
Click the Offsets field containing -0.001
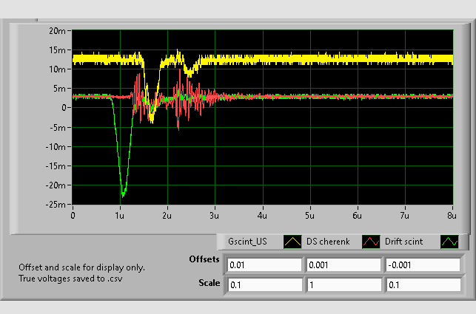click(x=422, y=265)
